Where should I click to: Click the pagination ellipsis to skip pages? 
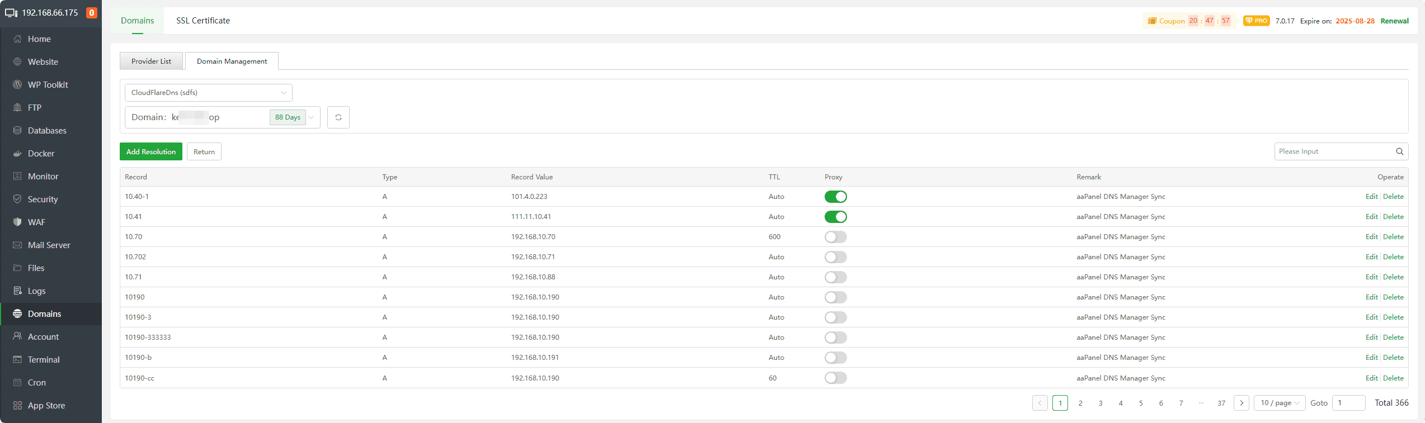tap(1201, 403)
